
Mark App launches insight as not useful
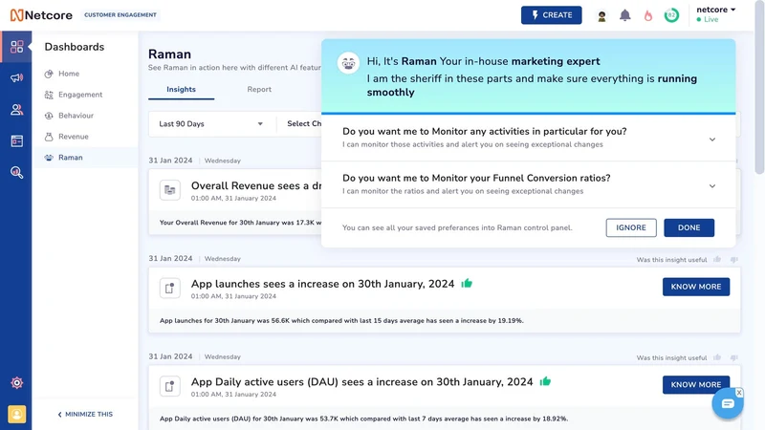[733, 260]
